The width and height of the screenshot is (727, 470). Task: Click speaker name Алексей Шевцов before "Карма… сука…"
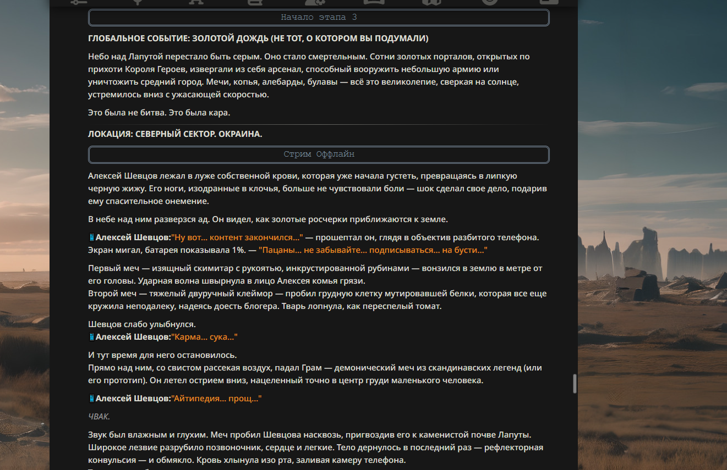click(133, 337)
